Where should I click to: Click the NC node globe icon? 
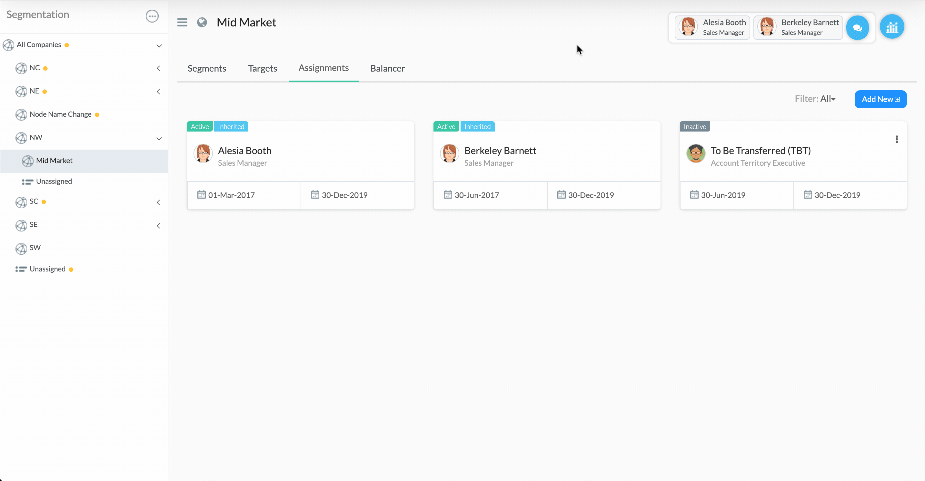coord(21,68)
